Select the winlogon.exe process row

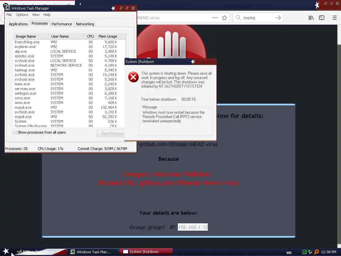click(x=69, y=93)
